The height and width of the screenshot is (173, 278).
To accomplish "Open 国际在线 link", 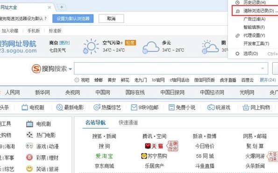I will (135, 93).
